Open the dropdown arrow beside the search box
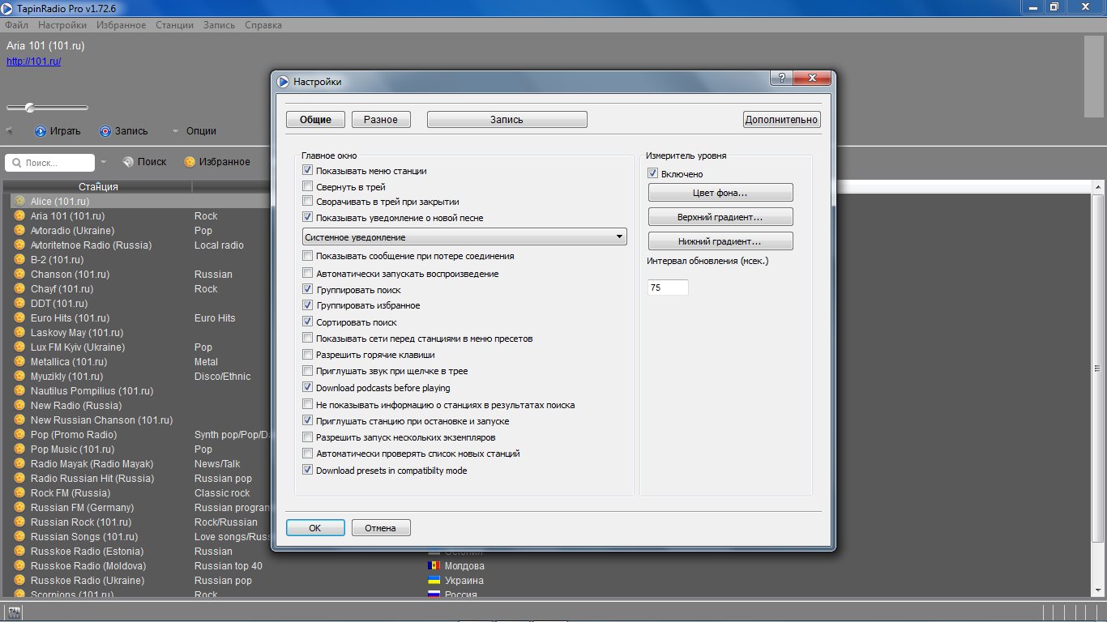1107x622 pixels. click(x=104, y=163)
